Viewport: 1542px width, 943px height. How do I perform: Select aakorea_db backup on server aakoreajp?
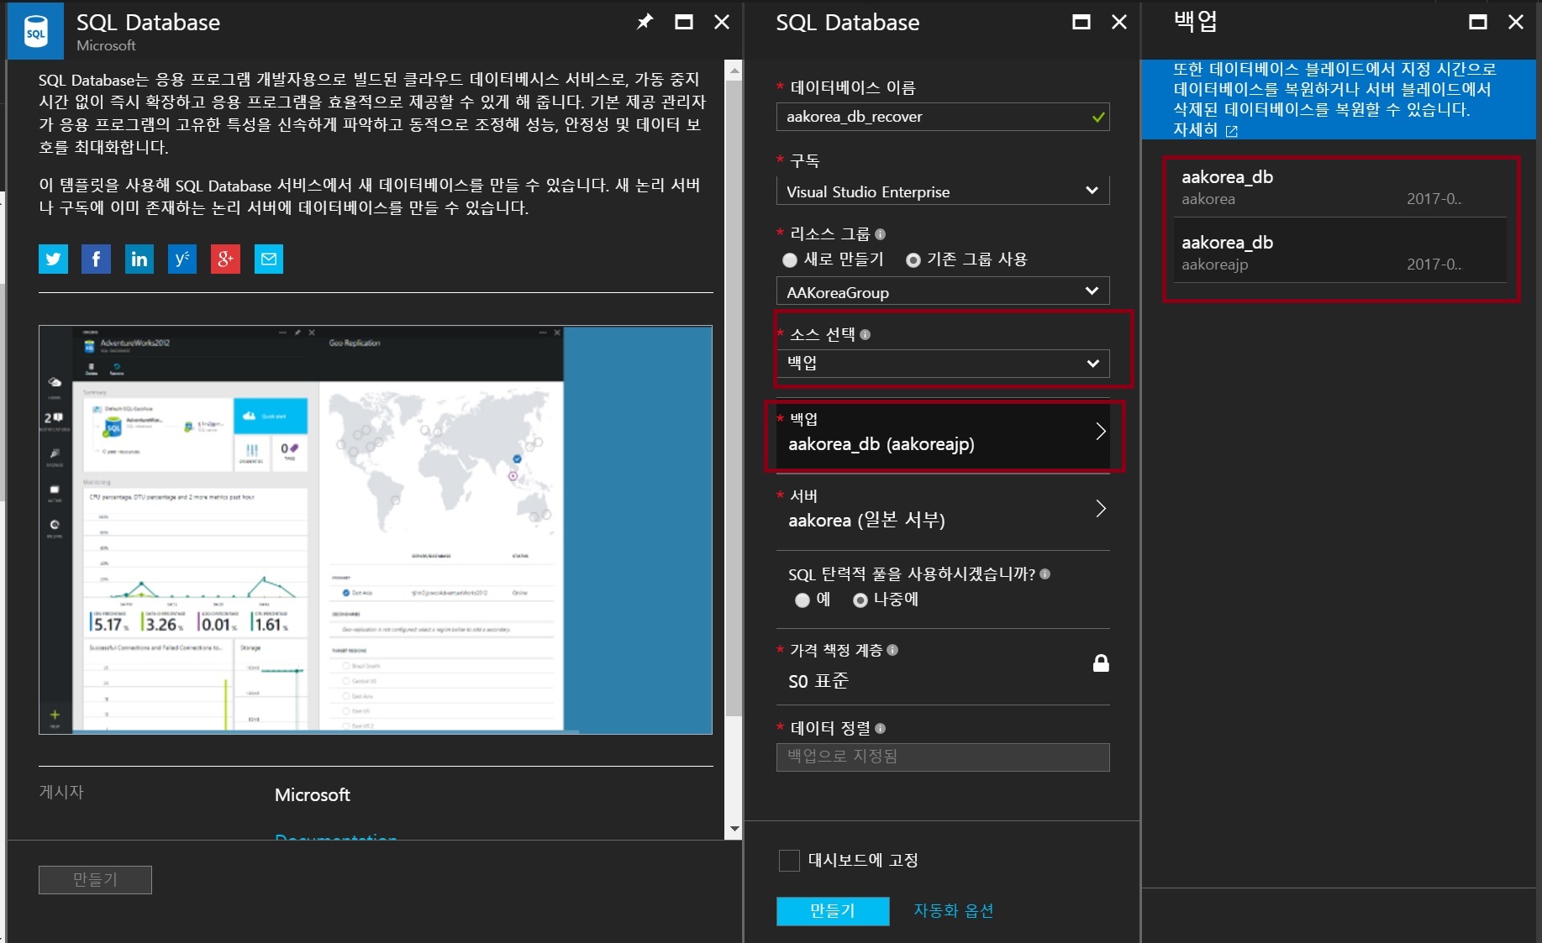pos(1339,252)
